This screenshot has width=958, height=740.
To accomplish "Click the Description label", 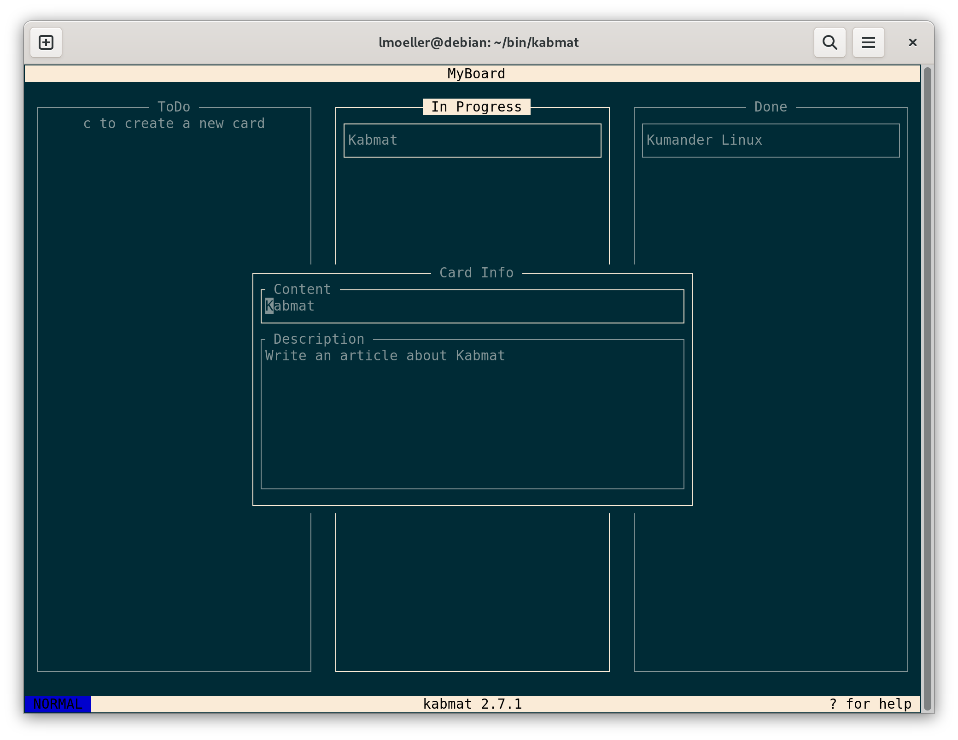I will click(x=319, y=339).
